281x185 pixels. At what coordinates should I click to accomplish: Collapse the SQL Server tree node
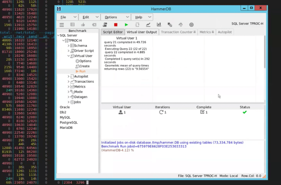[x=58, y=35]
